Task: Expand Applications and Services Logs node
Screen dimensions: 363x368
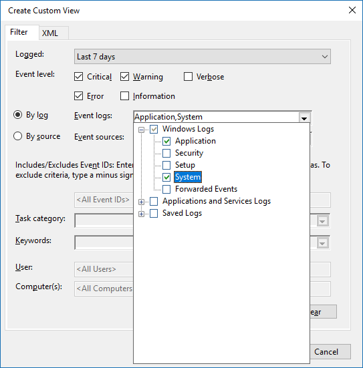Action: (x=141, y=202)
